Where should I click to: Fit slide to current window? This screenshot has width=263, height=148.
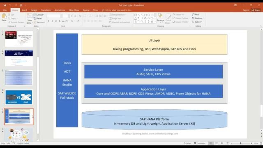click(x=261, y=143)
